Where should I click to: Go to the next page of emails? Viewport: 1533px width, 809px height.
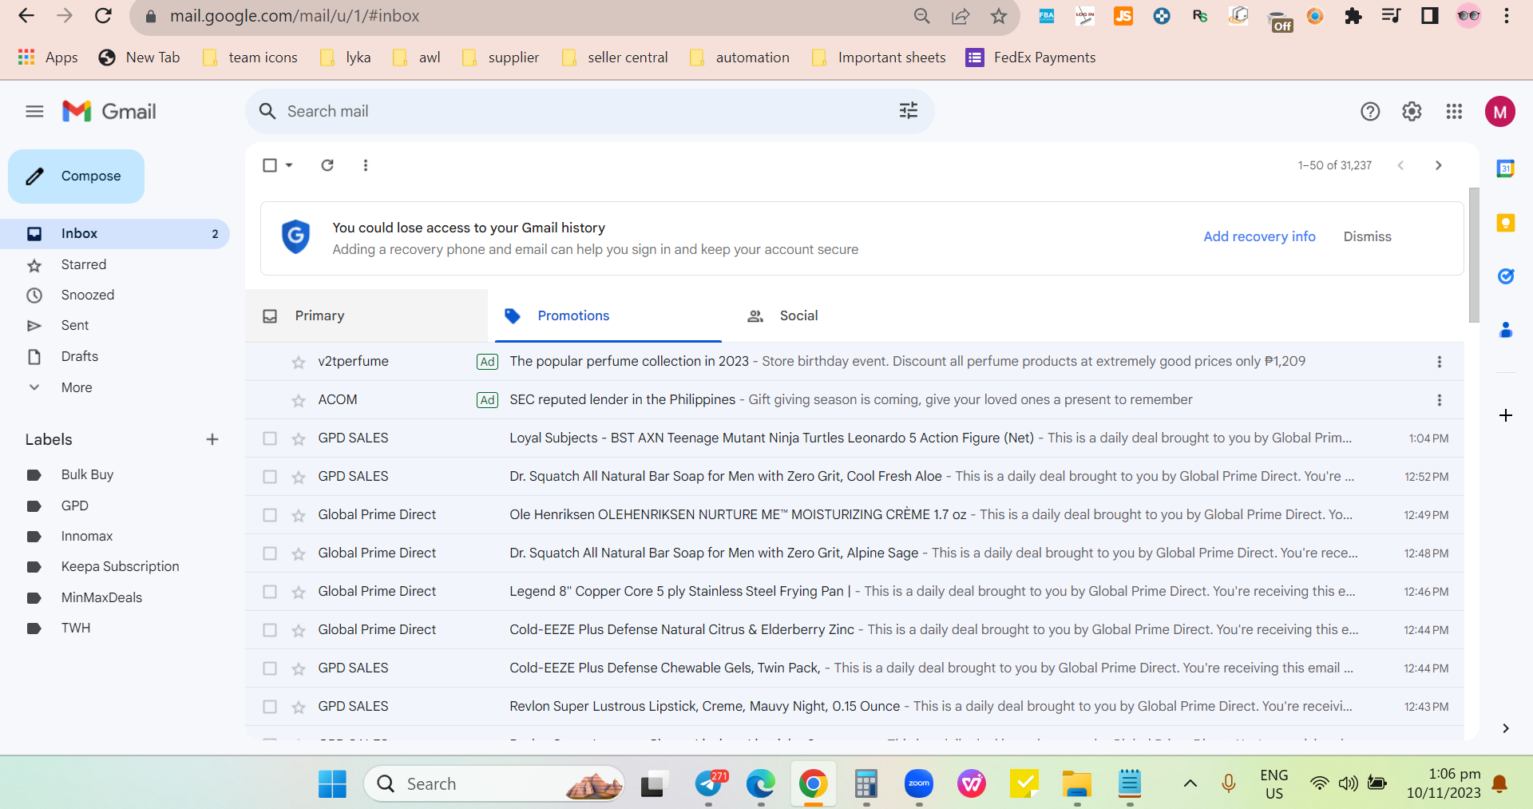click(1438, 165)
